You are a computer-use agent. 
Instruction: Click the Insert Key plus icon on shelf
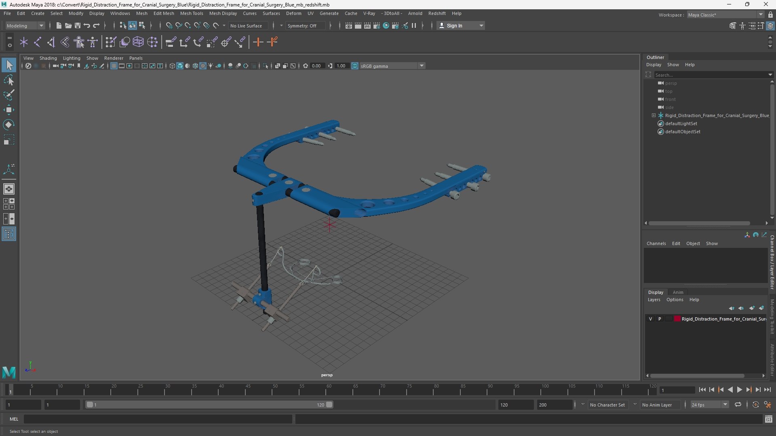(258, 42)
